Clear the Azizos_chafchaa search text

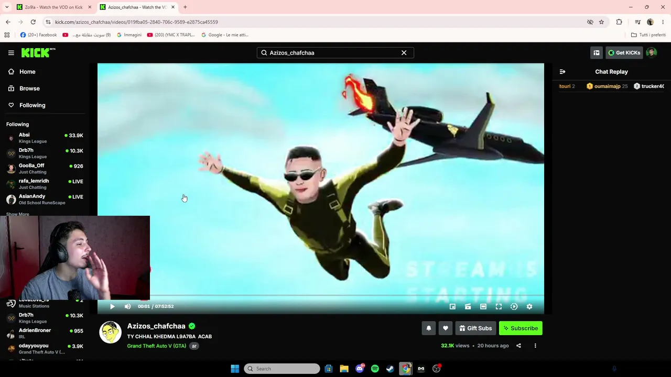click(x=404, y=52)
